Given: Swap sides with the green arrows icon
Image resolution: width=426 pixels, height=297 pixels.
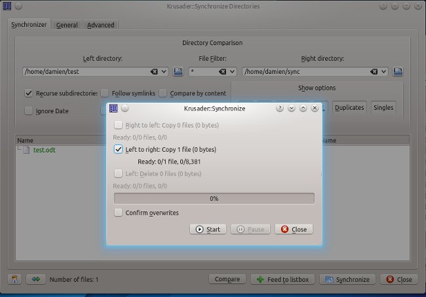Looking at the screenshot, I should [x=36, y=279].
